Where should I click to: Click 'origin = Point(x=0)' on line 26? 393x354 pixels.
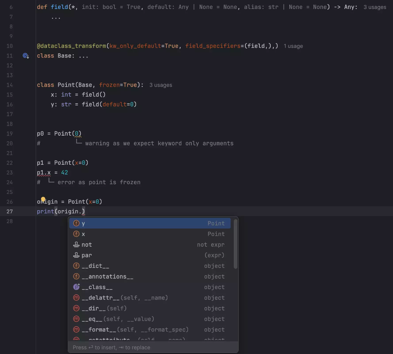pyautogui.click(x=70, y=202)
